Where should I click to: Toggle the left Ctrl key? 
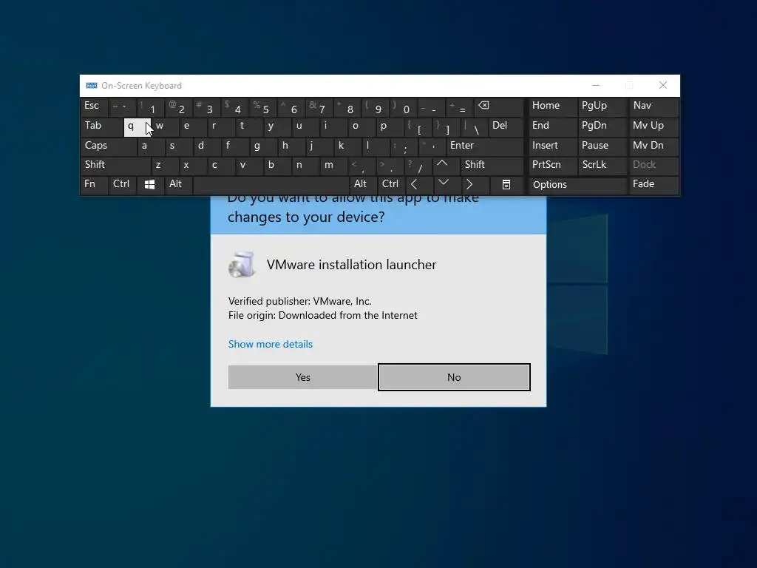[122, 184]
